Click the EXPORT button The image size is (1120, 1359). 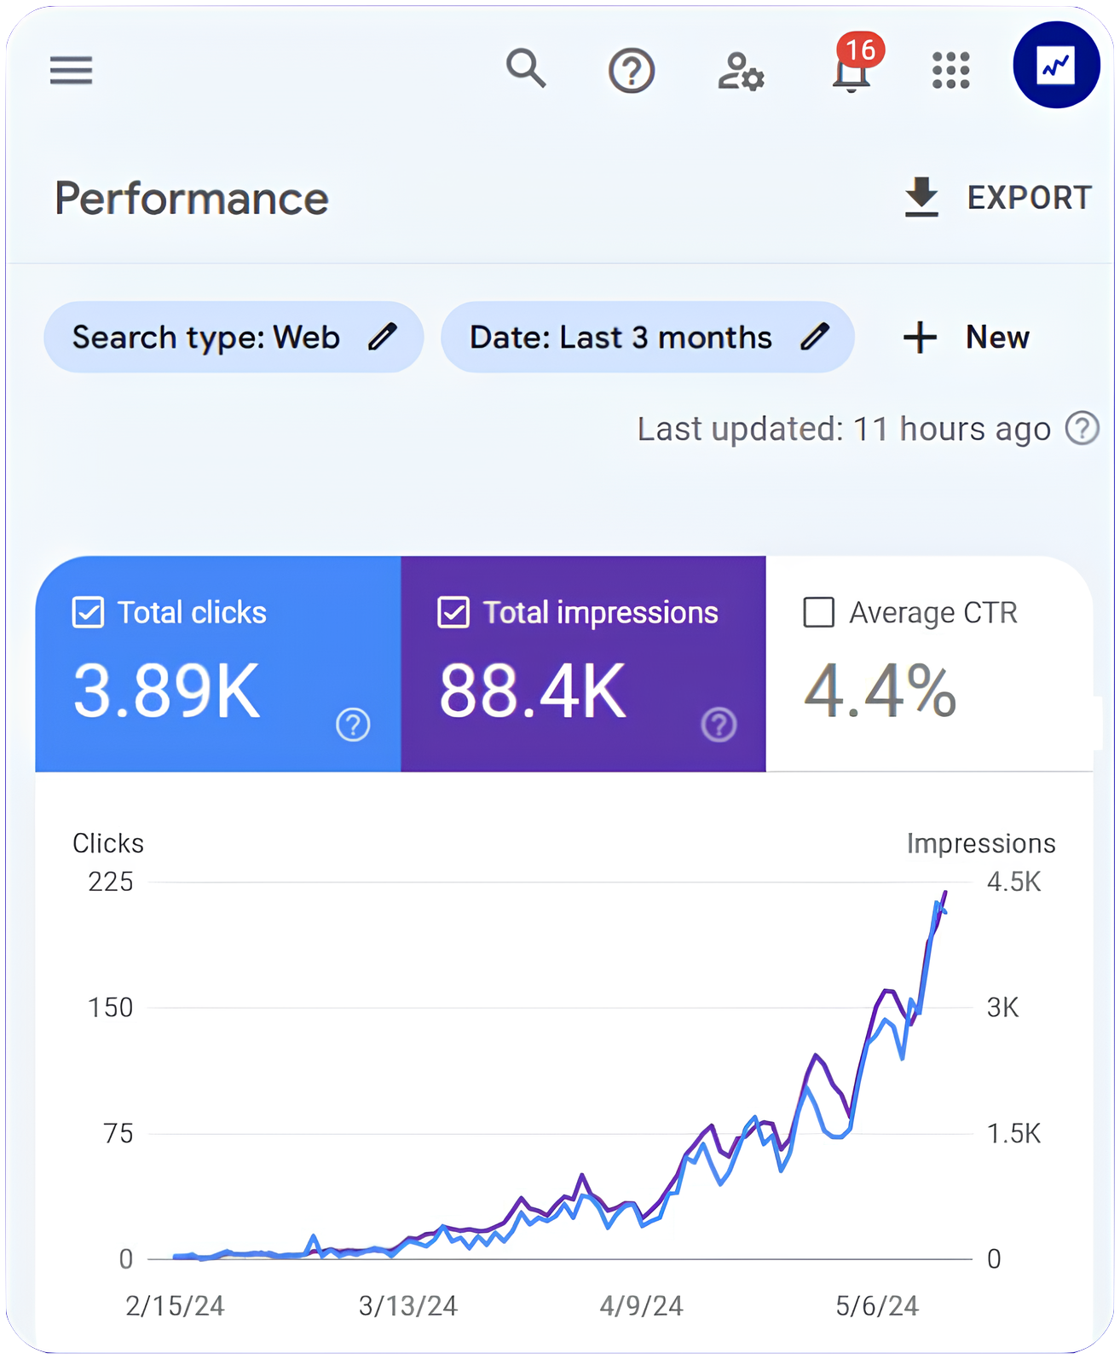pos(997,198)
